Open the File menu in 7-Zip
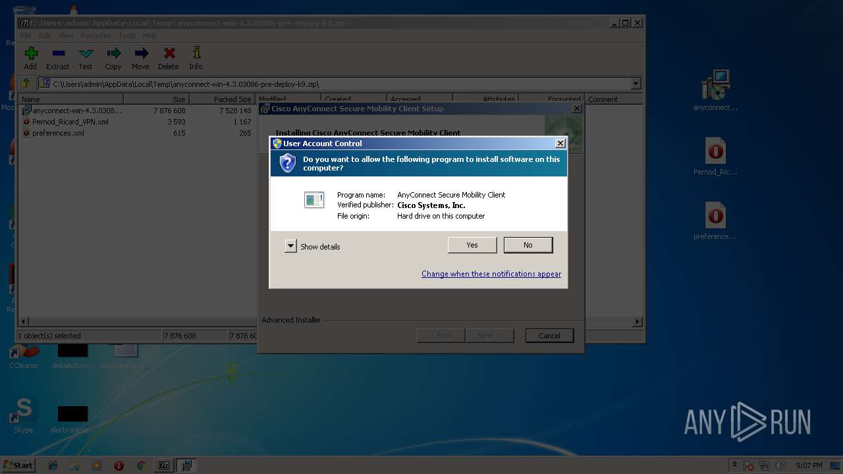Viewport: 843px width, 474px height. coord(26,36)
